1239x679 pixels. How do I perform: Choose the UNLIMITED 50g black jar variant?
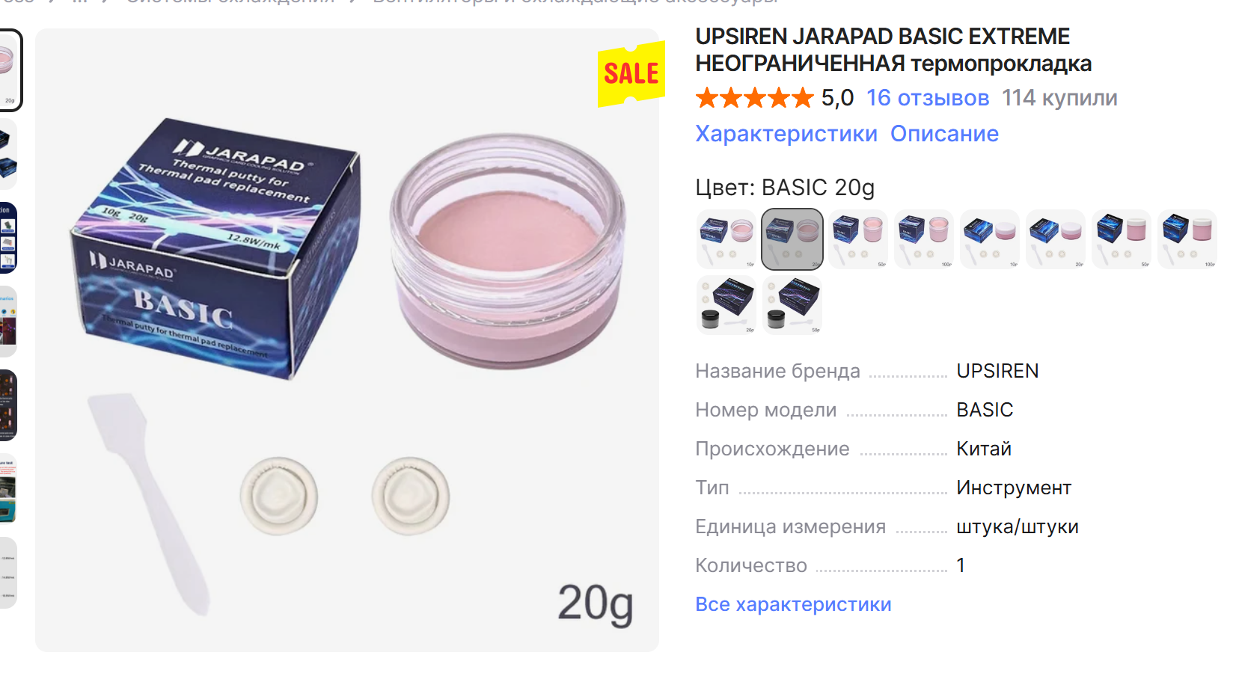(792, 305)
